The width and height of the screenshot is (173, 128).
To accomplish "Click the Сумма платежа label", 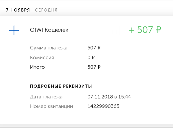I will click(48, 48).
